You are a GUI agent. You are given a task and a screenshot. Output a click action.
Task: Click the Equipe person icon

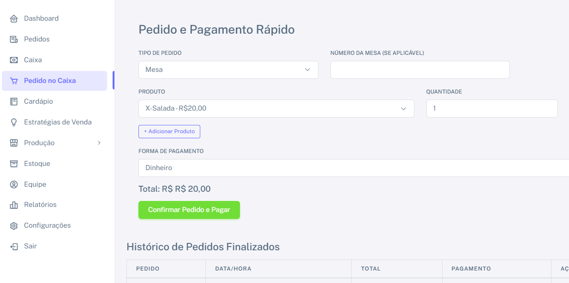tap(14, 184)
